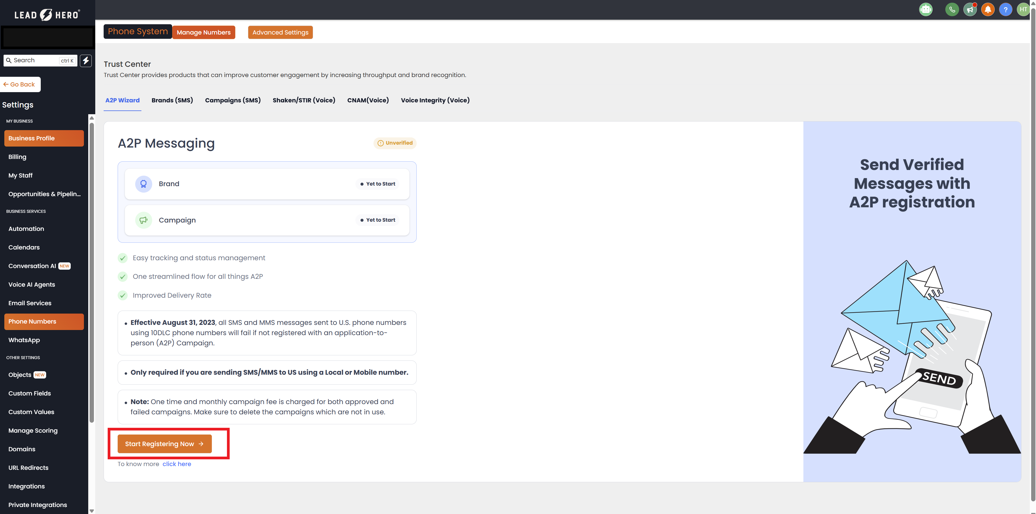The image size is (1036, 514).
Task: Click the Campaign megaphone icon
Action: (143, 220)
